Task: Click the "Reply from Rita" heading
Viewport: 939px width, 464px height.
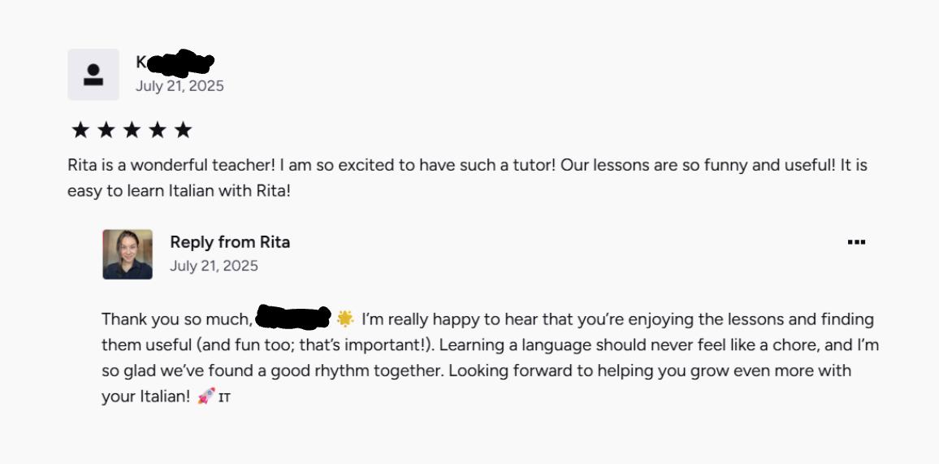Action: pos(230,242)
